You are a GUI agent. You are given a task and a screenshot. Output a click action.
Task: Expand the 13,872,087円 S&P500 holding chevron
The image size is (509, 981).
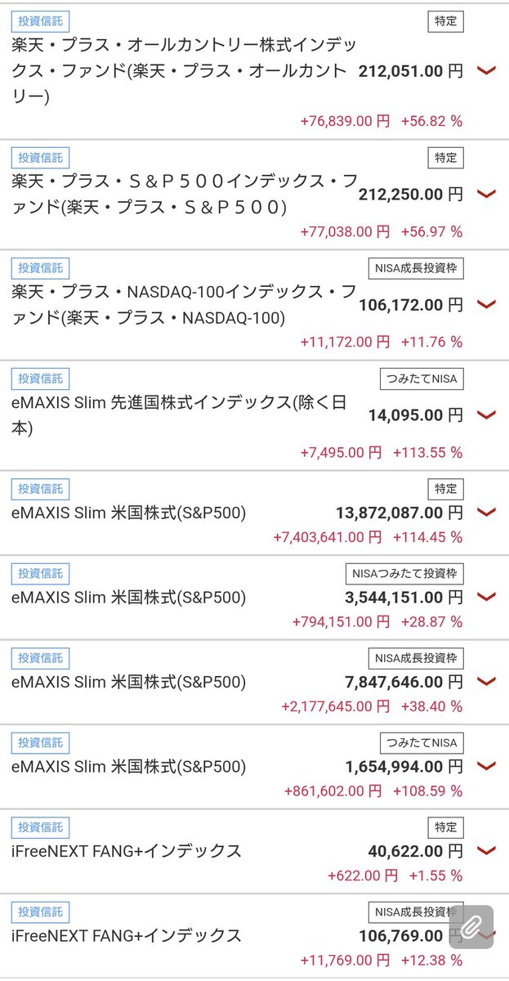pyautogui.click(x=486, y=513)
